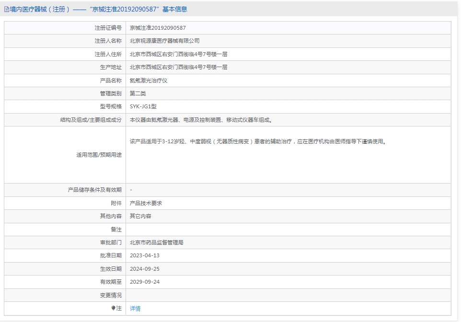The width and height of the screenshot is (461, 322).
Task: Click the 适用范围/预期用途 description text
Action: [259, 141]
